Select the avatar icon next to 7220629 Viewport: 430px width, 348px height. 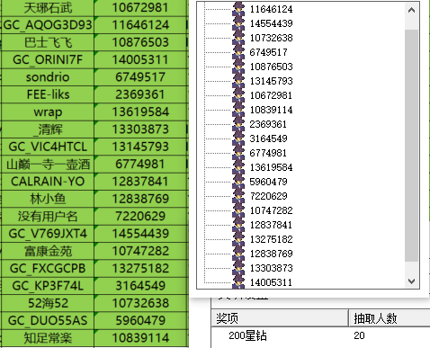pos(238,196)
